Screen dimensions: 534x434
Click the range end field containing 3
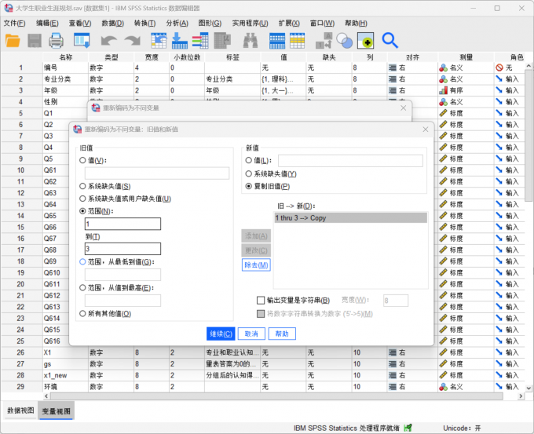(x=123, y=249)
